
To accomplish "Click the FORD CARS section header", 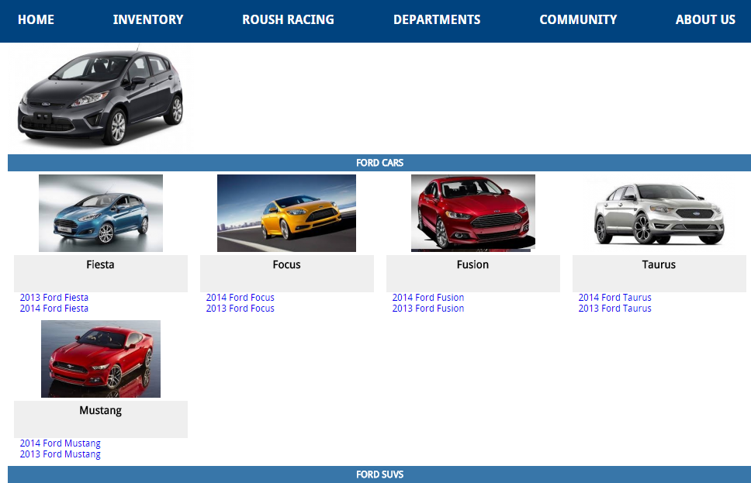I will (x=379, y=163).
